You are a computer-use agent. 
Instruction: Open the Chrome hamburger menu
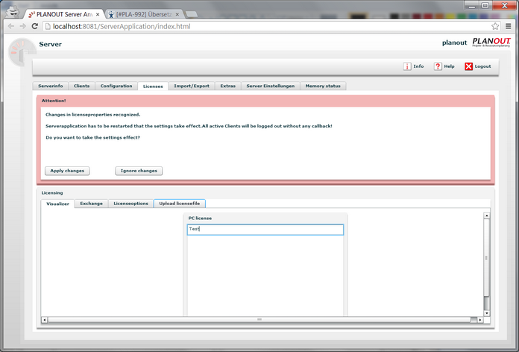509,26
